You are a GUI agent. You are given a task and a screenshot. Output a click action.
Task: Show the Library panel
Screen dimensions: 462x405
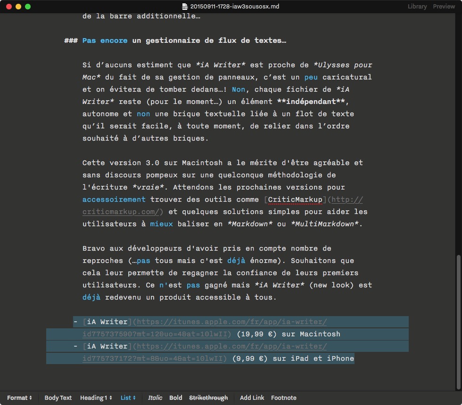point(417,7)
